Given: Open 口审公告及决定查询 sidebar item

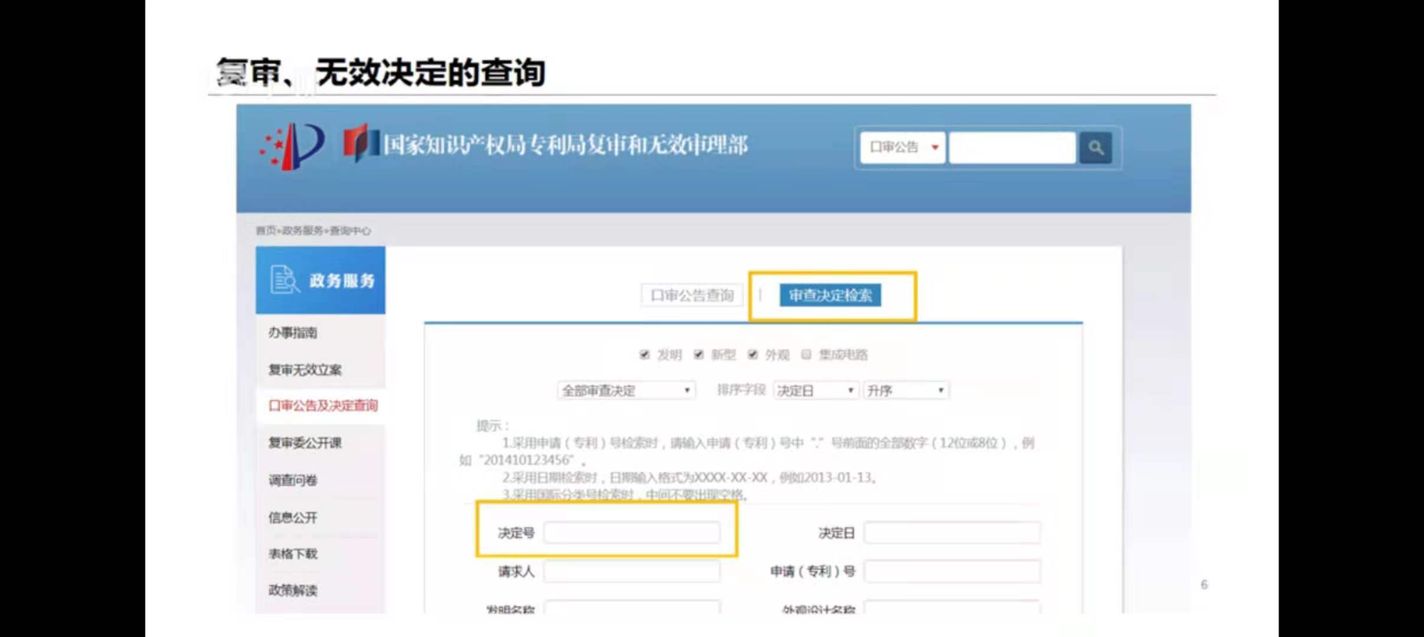Looking at the screenshot, I should coord(322,406).
